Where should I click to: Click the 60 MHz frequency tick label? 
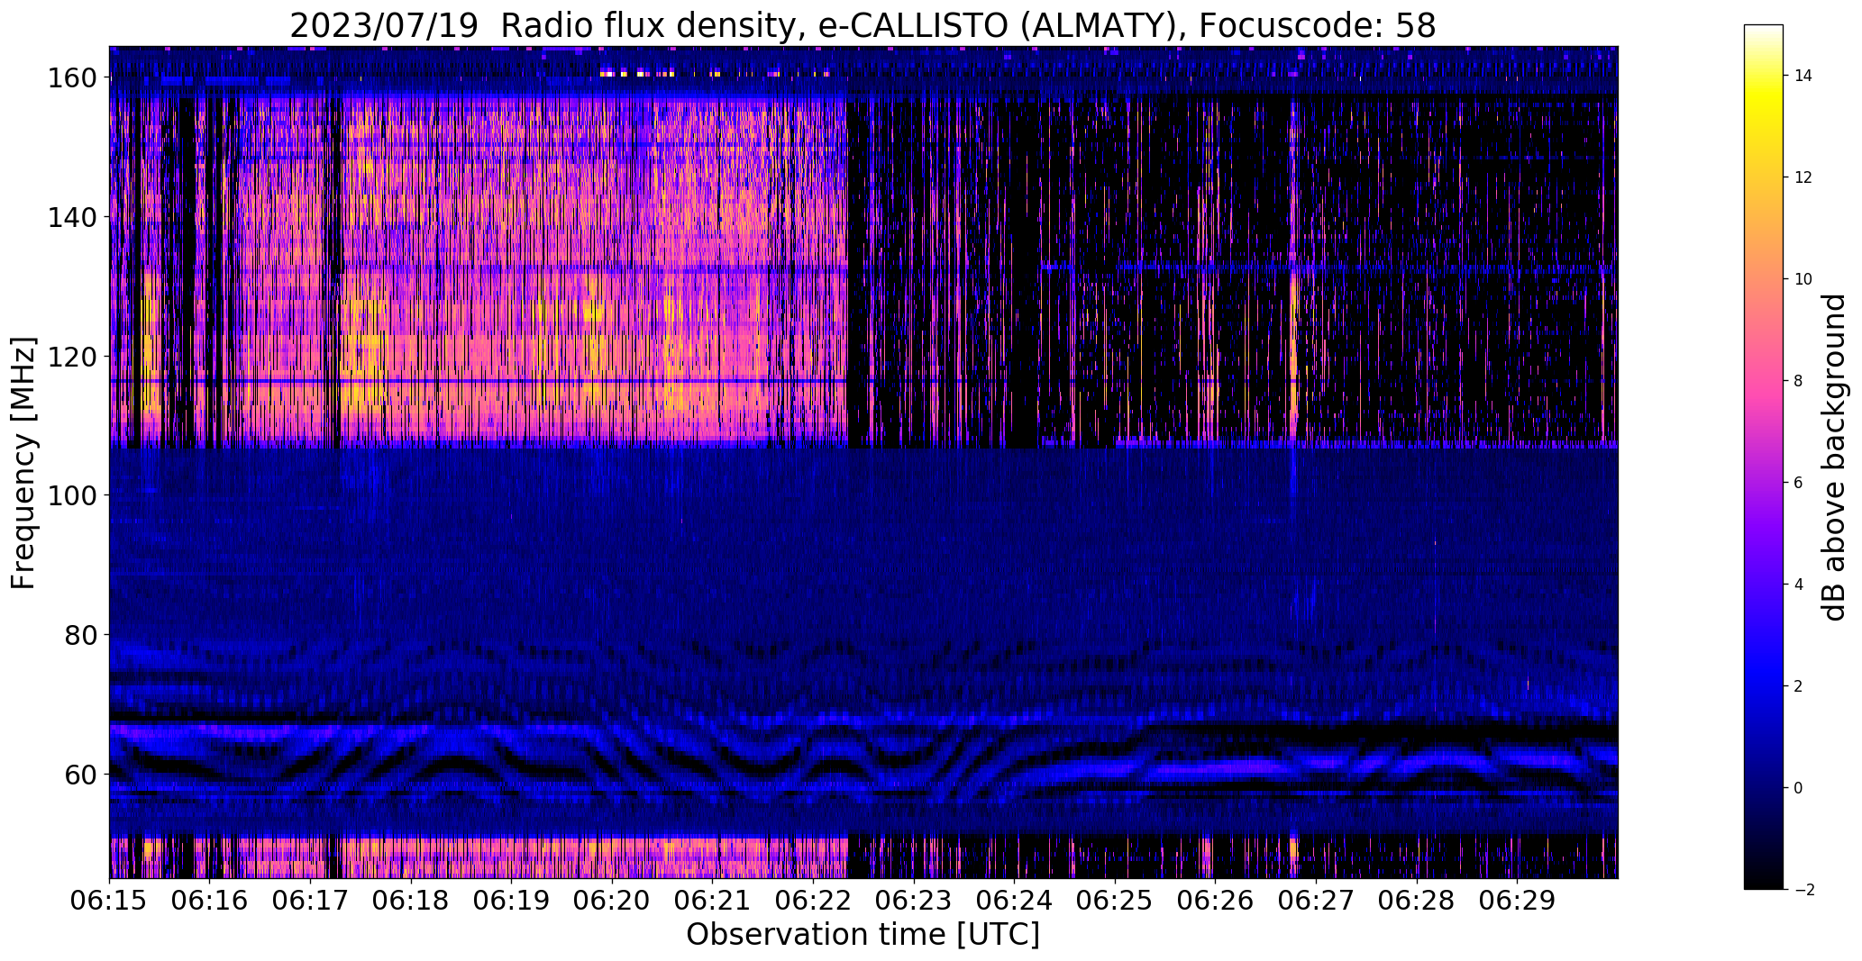pyautogui.click(x=81, y=774)
